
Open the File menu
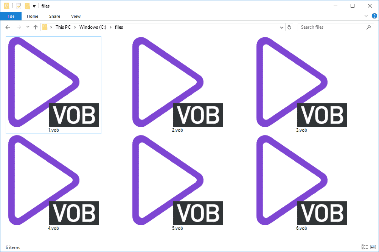(x=11, y=16)
